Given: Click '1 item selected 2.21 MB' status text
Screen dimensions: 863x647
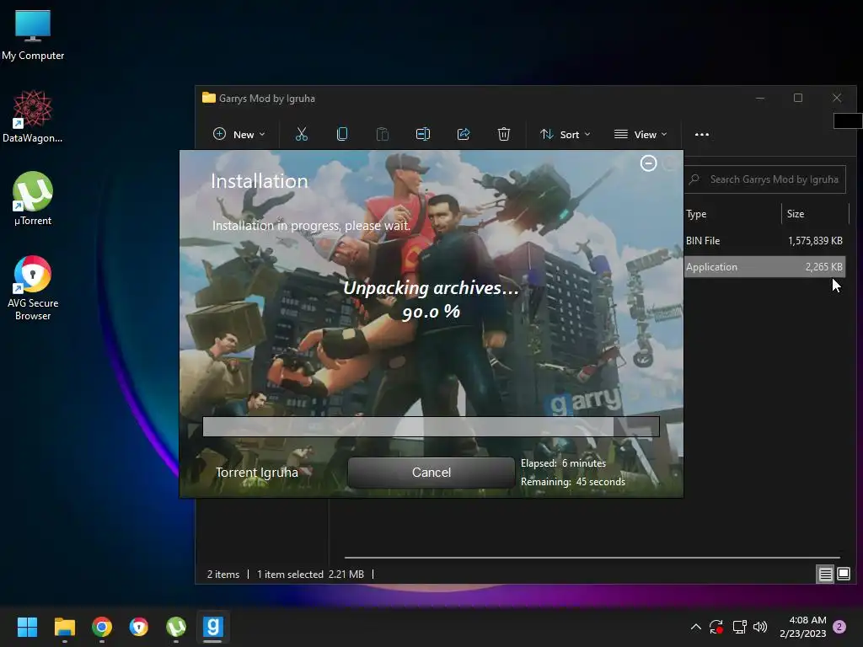Looking at the screenshot, I should (x=310, y=575).
